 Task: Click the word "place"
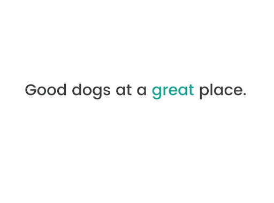click(220, 91)
